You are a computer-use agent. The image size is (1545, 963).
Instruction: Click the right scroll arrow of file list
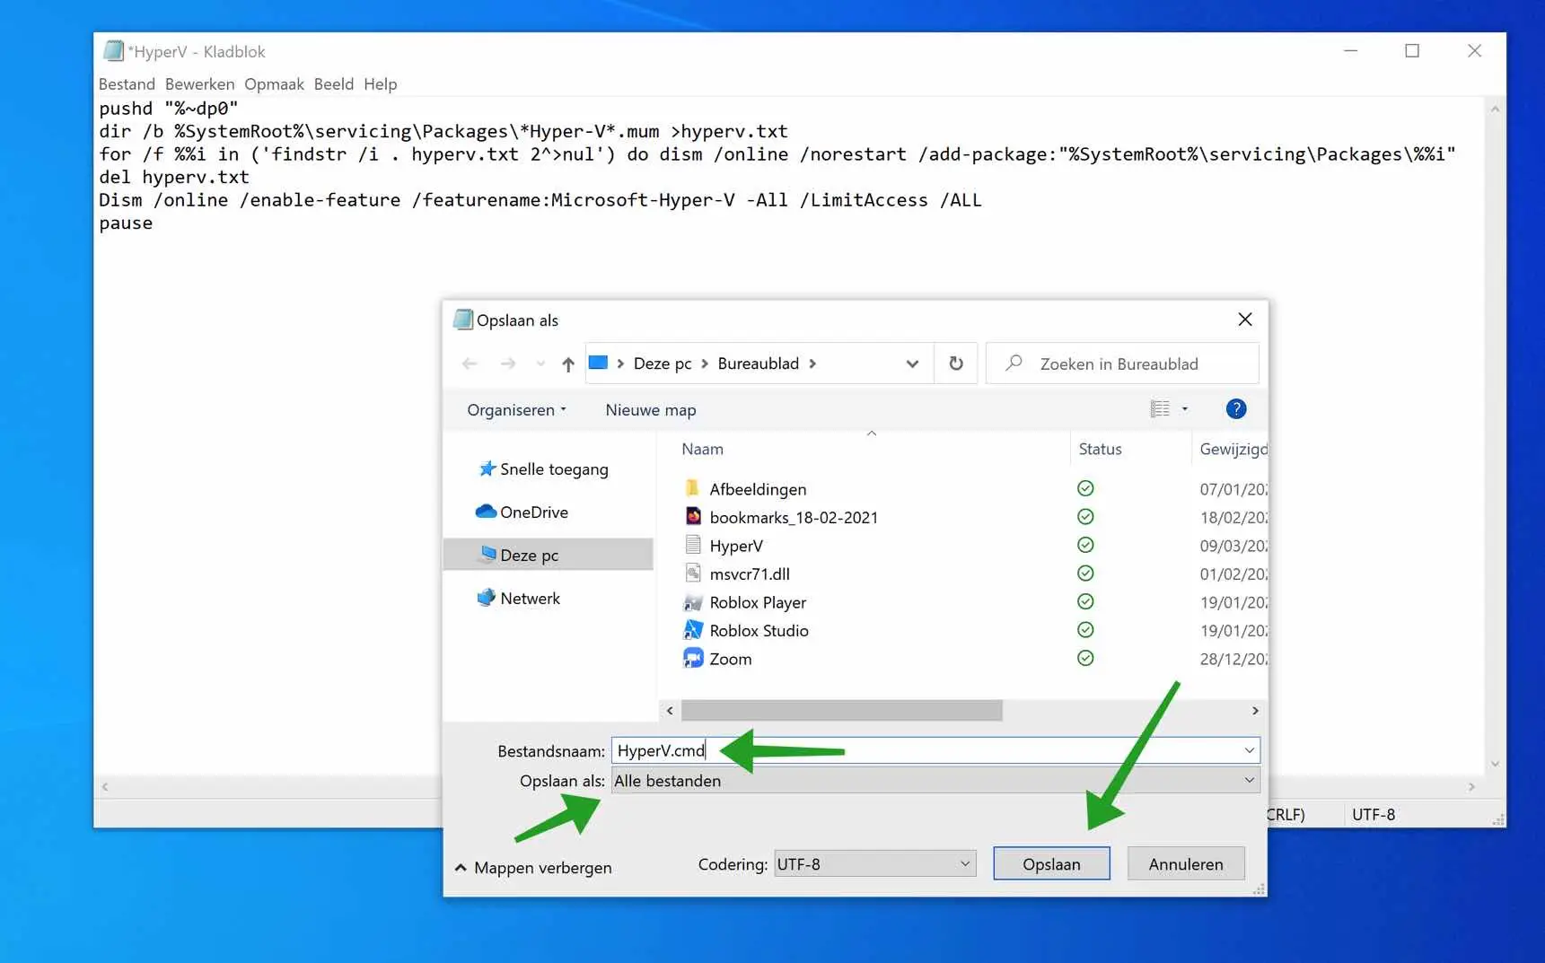1255,711
